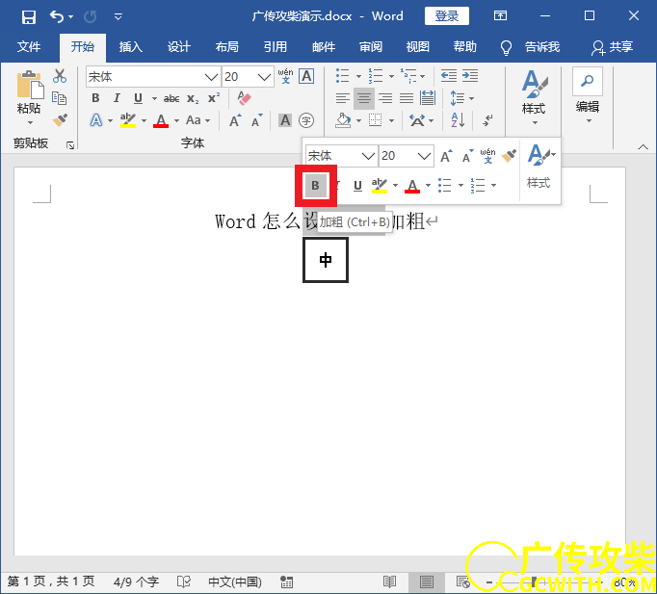The height and width of the screenshot is (594, 657).
Task: Click the word count in the status bar
Action: [136, 581]
